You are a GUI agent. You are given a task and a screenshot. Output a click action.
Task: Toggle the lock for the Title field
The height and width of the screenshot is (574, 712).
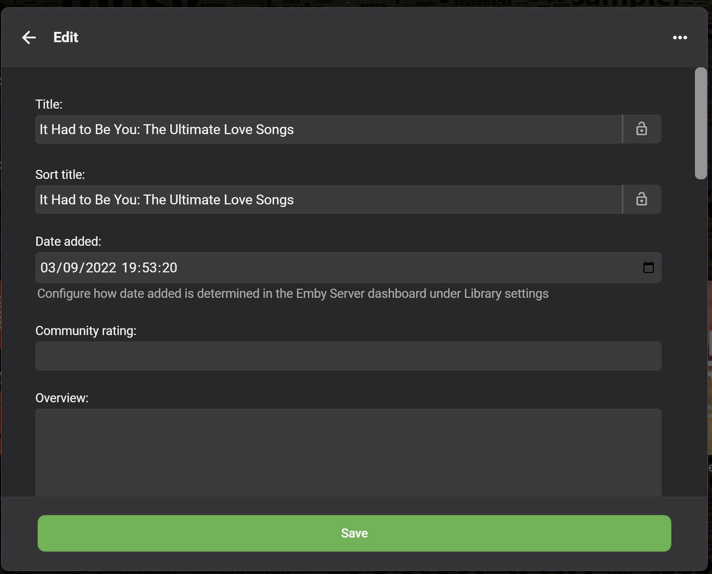pyautogui.click(x=642, y=129)
